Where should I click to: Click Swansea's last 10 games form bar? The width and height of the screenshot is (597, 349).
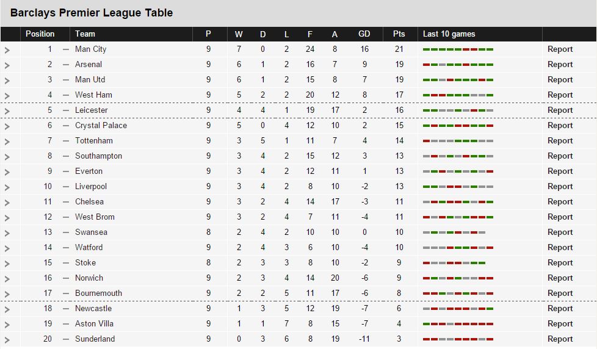454,232
